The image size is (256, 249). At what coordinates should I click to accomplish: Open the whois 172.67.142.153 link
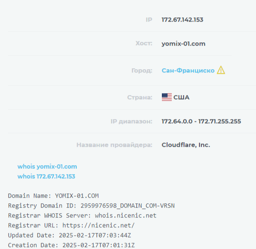click(47, 177)
